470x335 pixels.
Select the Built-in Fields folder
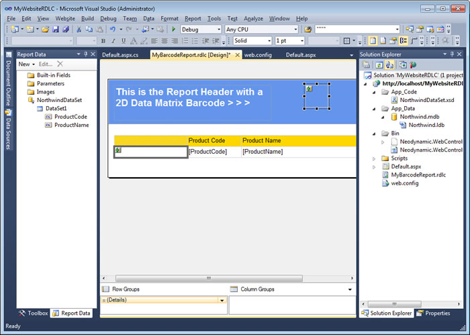coord(53,75)
